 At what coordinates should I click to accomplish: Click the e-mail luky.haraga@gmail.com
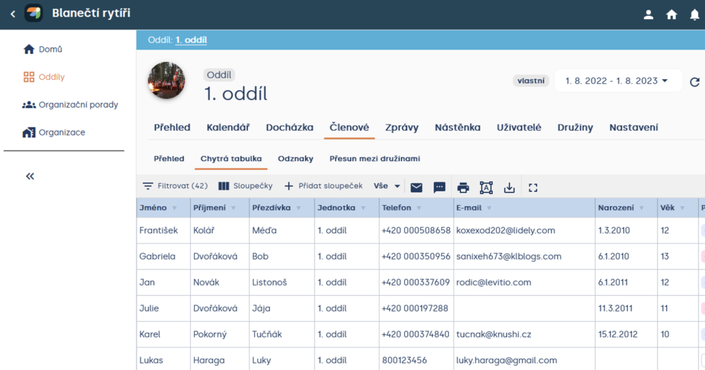pos(506,360)
